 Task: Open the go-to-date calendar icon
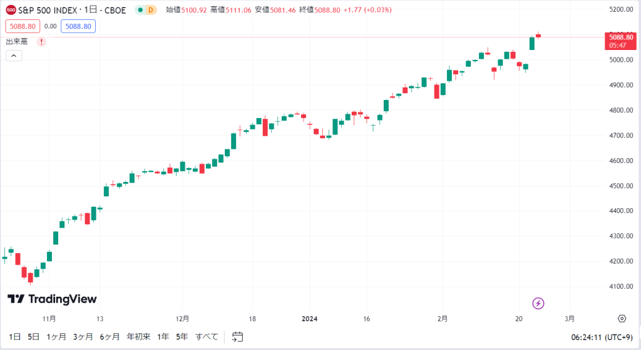237,336
